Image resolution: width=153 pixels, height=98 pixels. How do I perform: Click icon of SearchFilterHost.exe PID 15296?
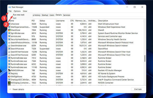click(x=9, y=52)
